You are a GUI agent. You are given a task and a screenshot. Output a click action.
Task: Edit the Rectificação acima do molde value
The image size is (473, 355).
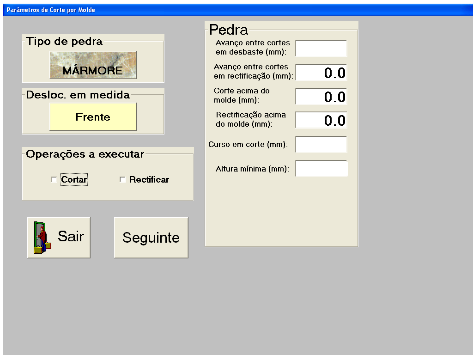click(x=321, y=121)
